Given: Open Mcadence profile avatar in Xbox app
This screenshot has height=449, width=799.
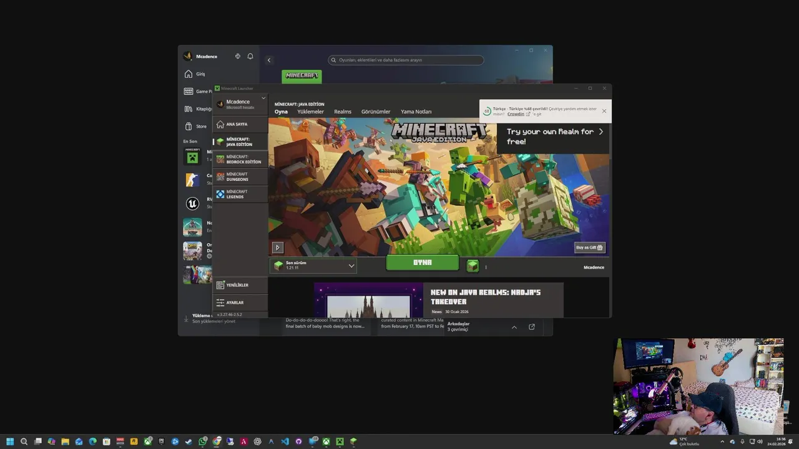Looking at the screenshot, I should [x=188, y=56].
